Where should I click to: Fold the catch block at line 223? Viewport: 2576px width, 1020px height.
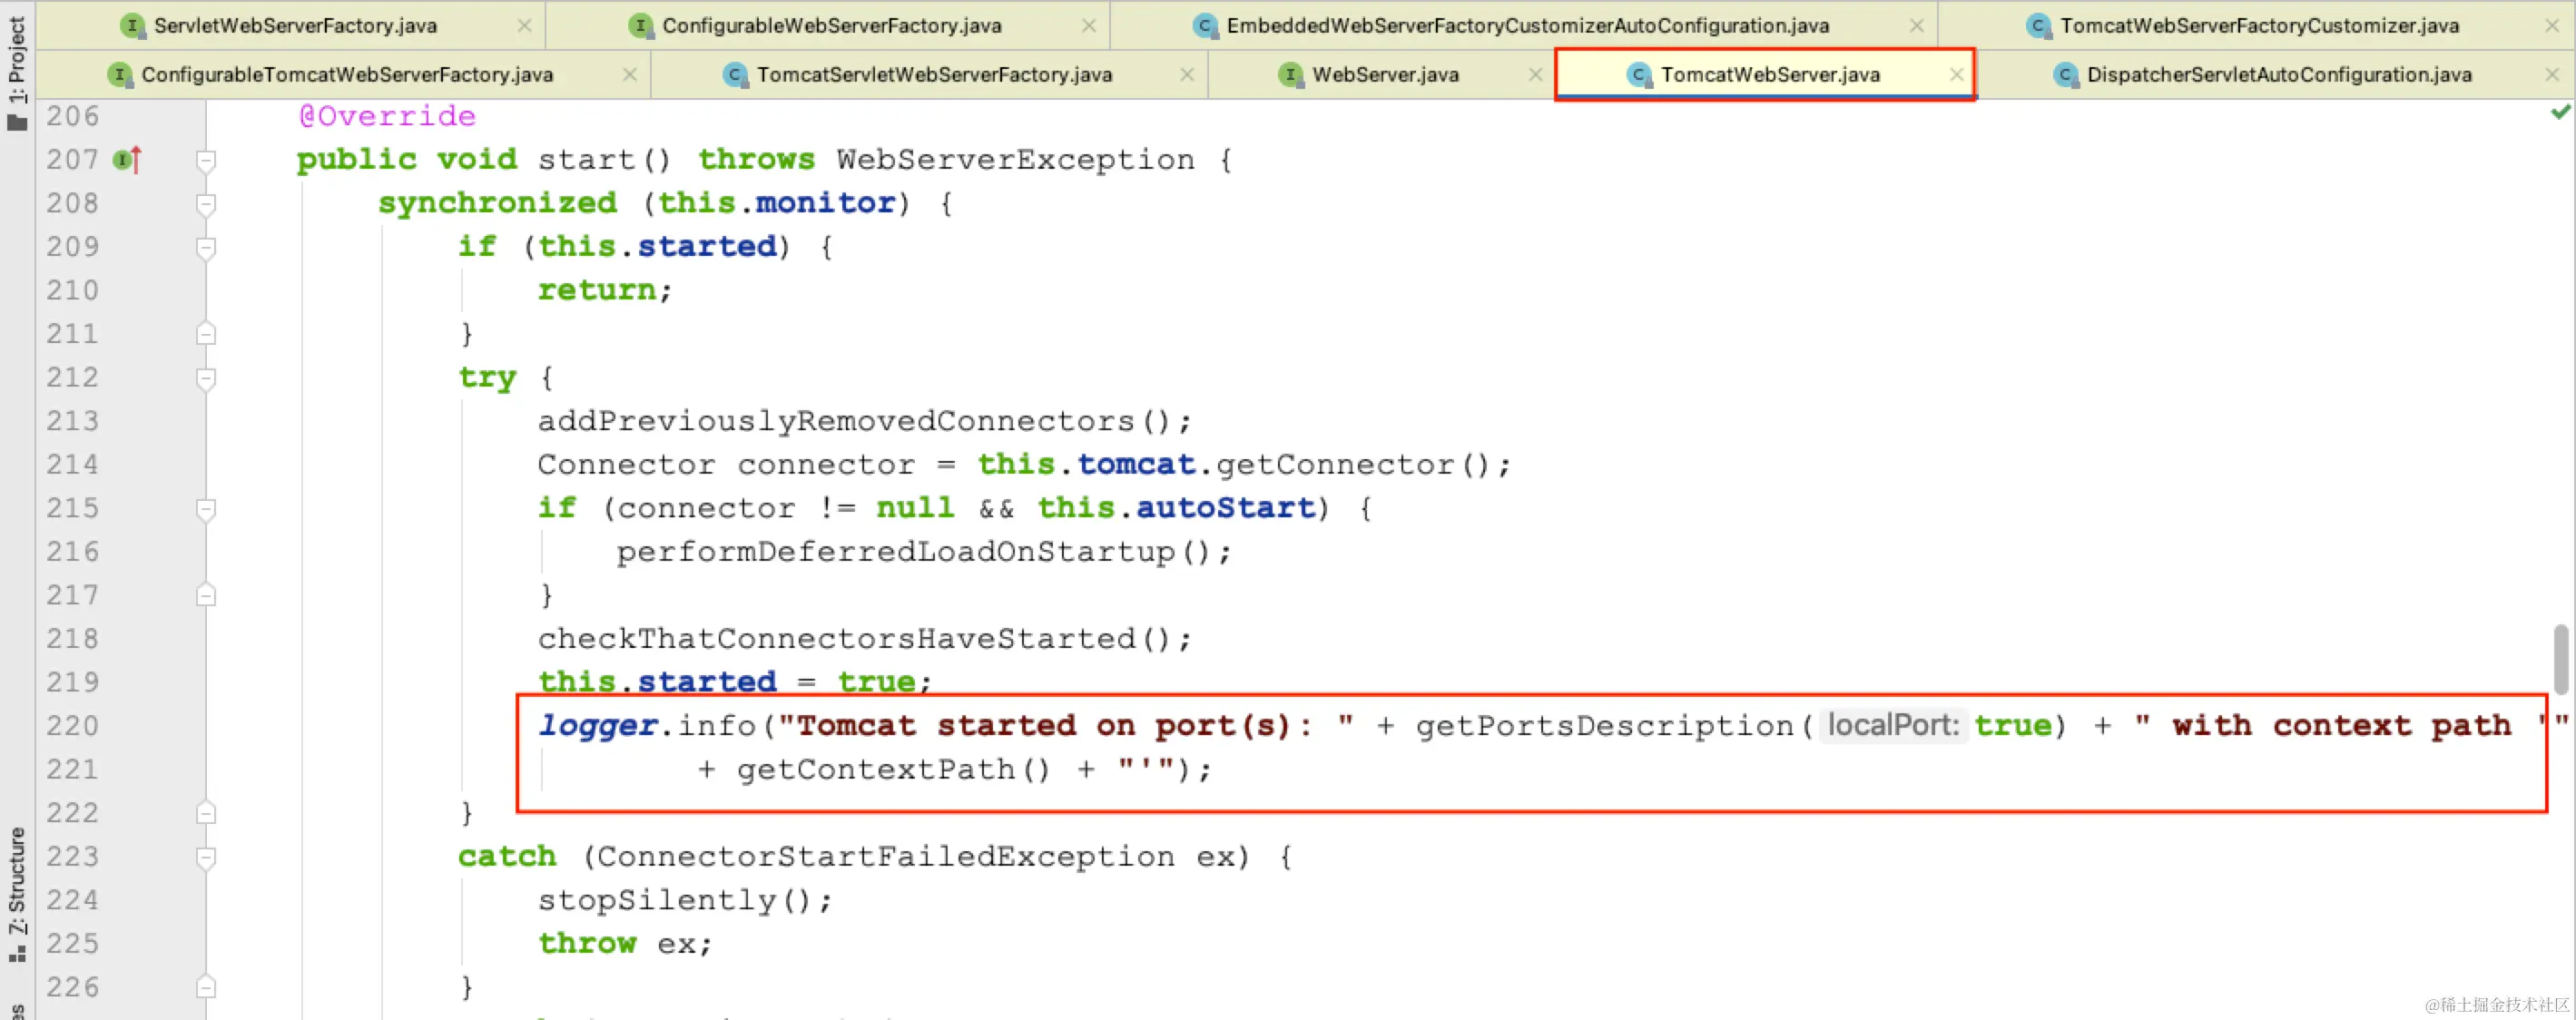pyautogui.click(x=206, y=857)
